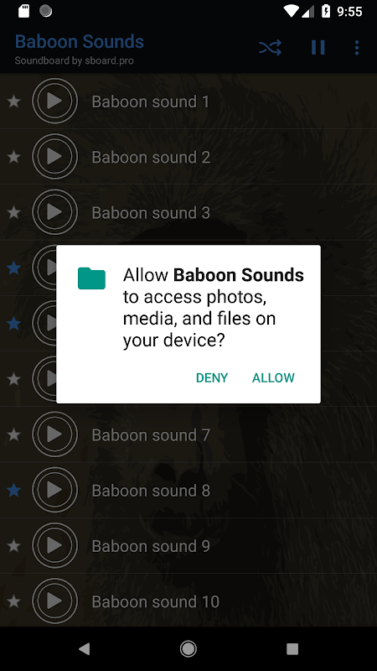Play Baboon sound 2
Viewport: 377px width, 671px height.
point(54,157)
